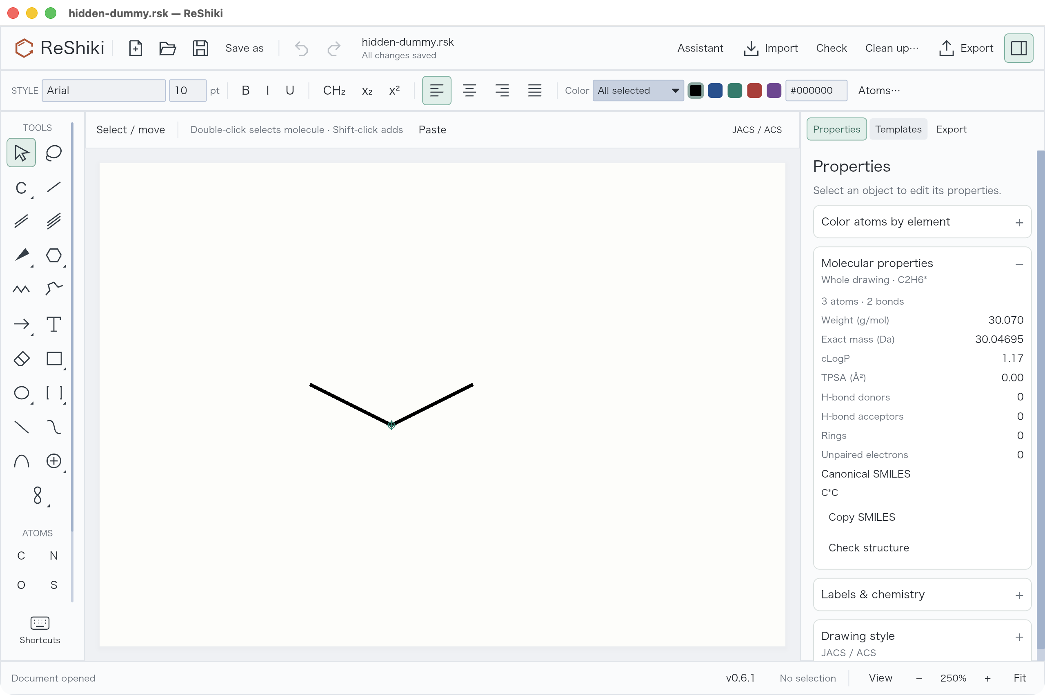Open the keyboard Shortcuts panel

point(40,630)
